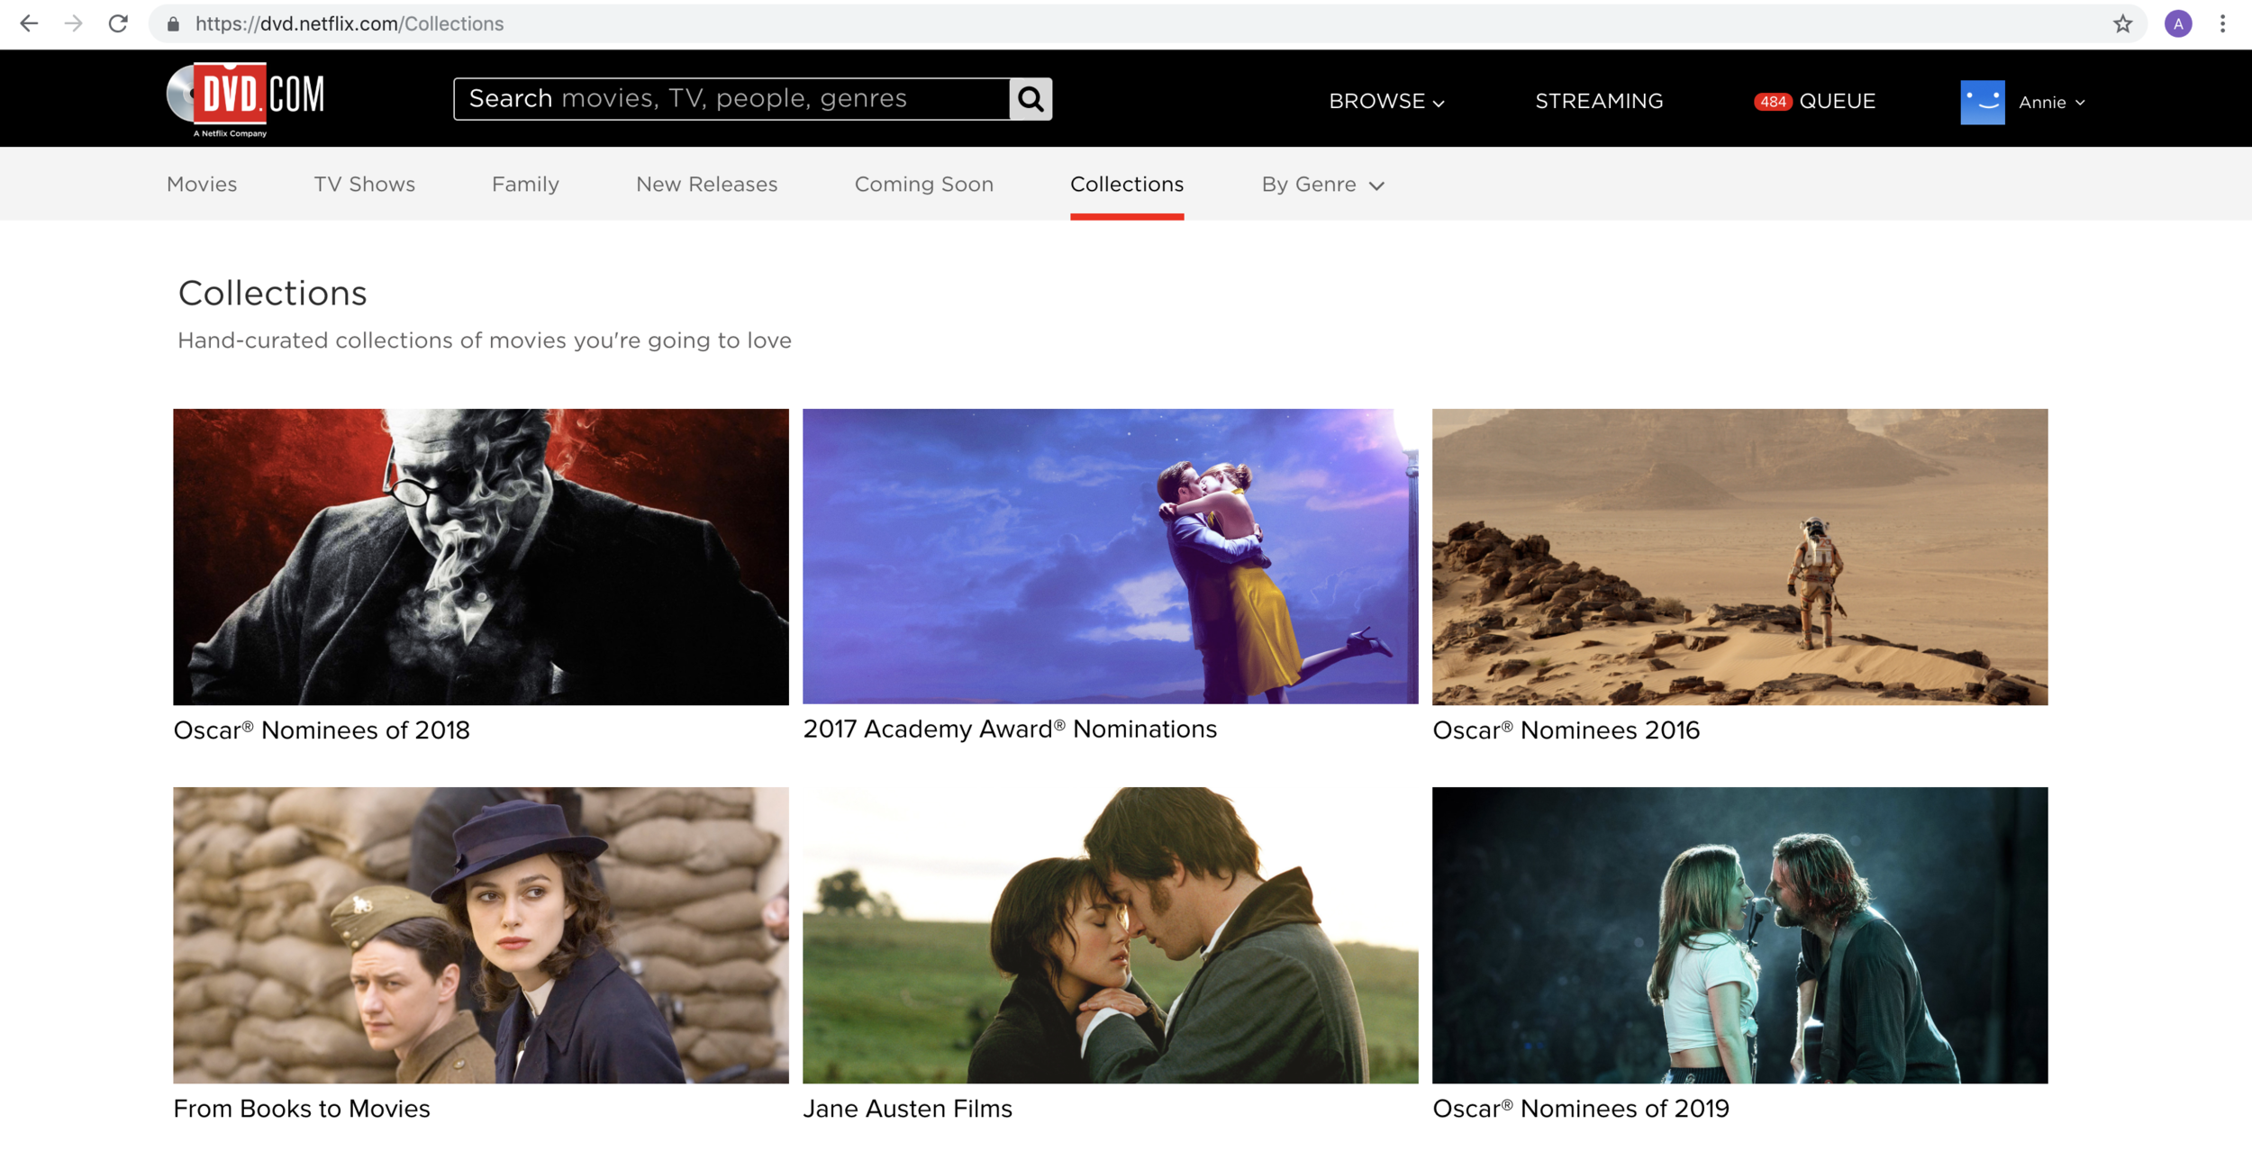The height and width of the screenshot is (1160, 2252).
Task: Click the Collections page heading
Action: (272, 294)
